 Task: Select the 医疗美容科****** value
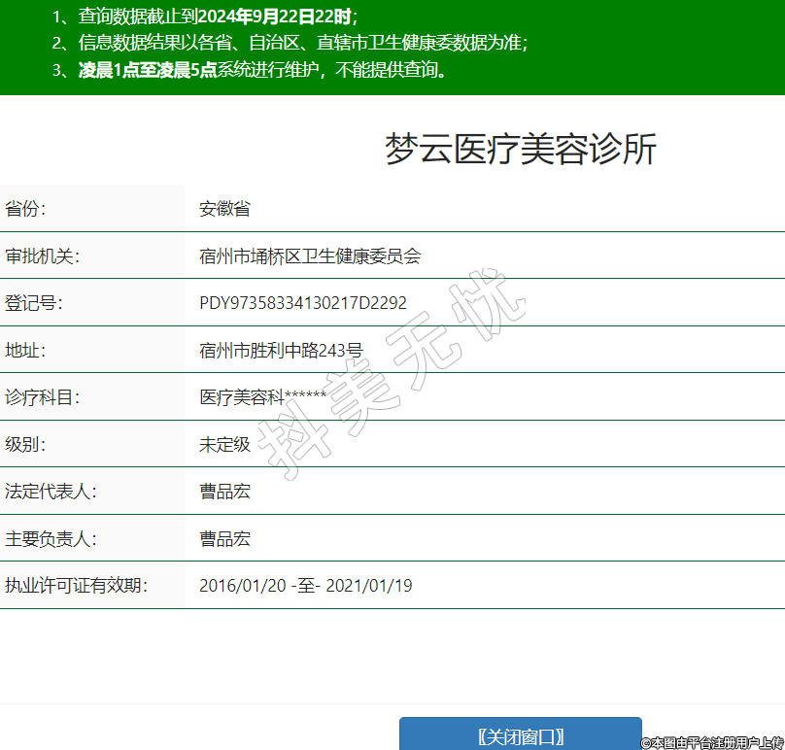262,397
